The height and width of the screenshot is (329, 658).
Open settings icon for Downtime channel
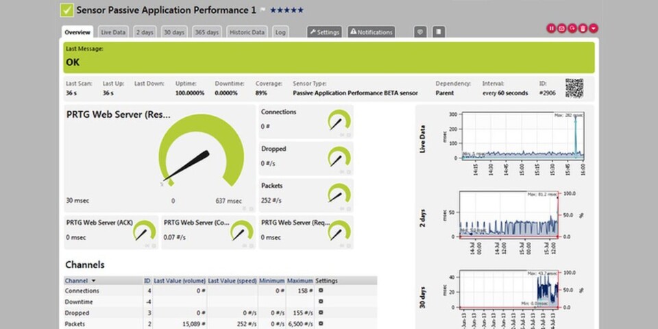321,302
